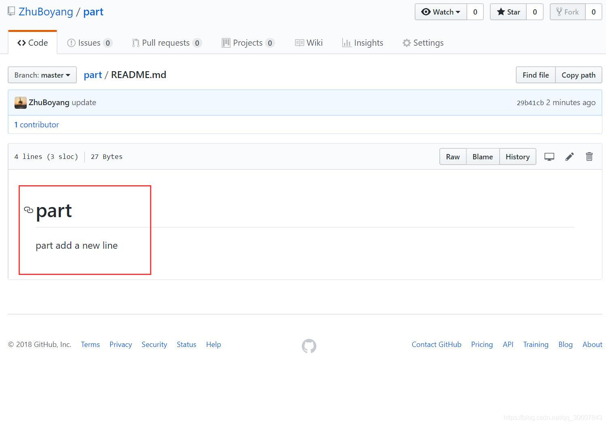
Task: Open the stargazers count next to Star
Action: pos(535,12)
